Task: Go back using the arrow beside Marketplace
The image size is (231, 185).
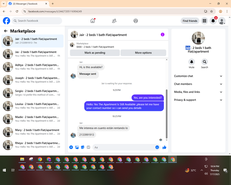Action: (6, 31)
